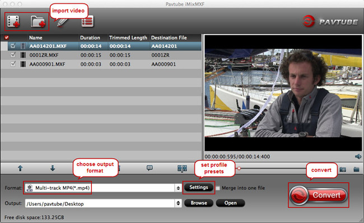Click destination name AA014201
The height and width of the screenshot is (223, 364).
pyautogui.click(x=164, y=47)
